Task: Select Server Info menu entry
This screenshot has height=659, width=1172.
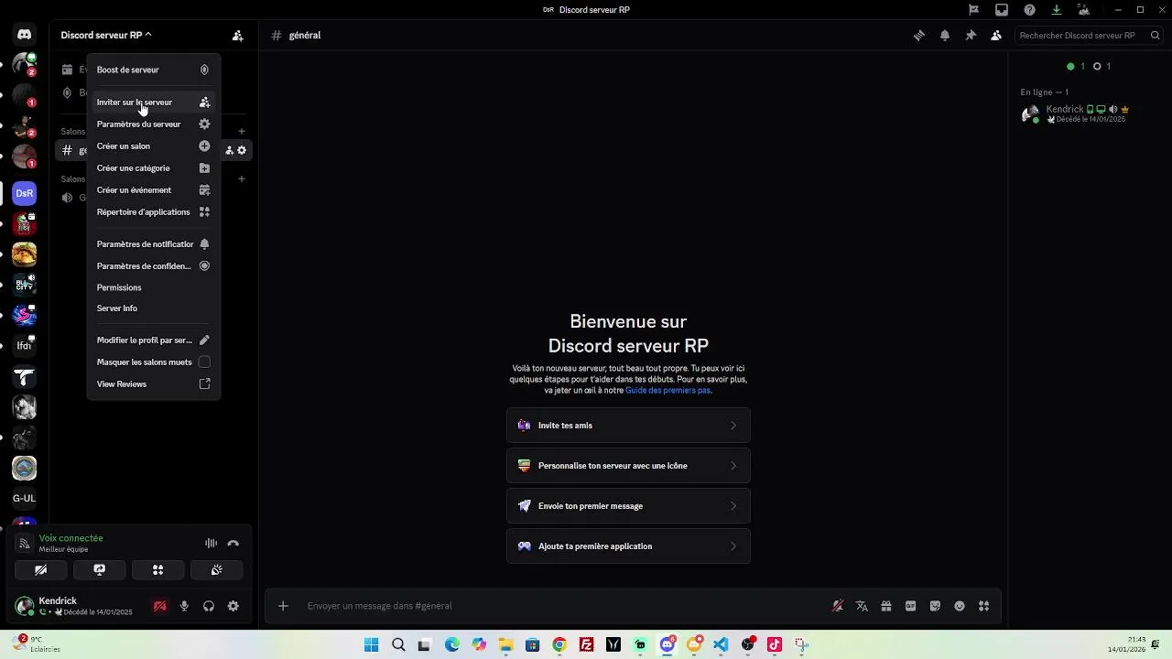Action: pyautogui.click(x=154, y=308)
